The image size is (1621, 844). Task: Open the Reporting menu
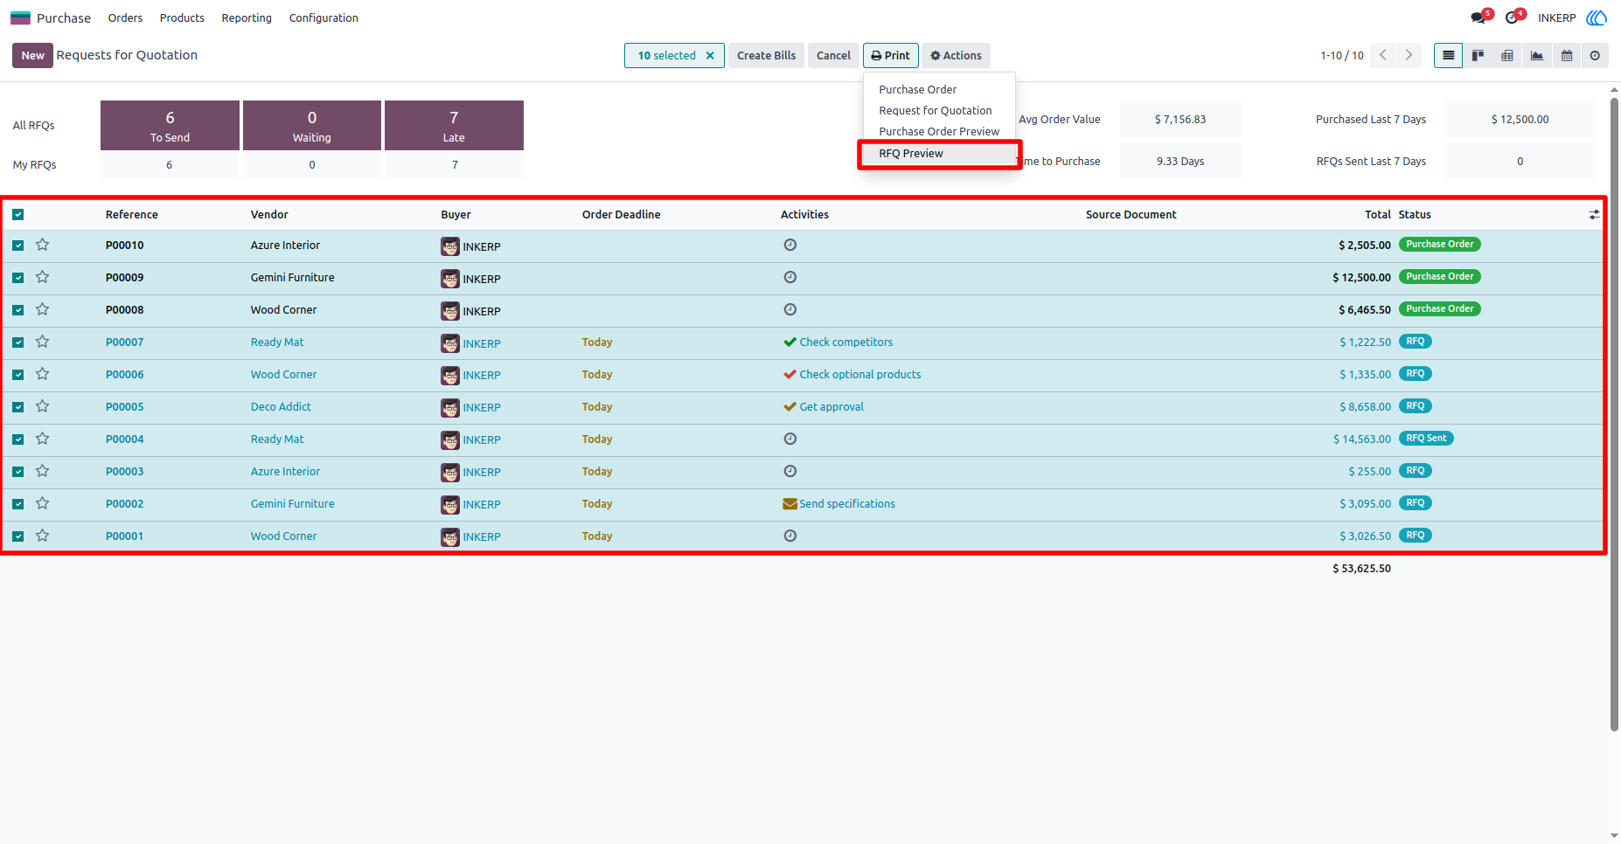pos(247,17)
